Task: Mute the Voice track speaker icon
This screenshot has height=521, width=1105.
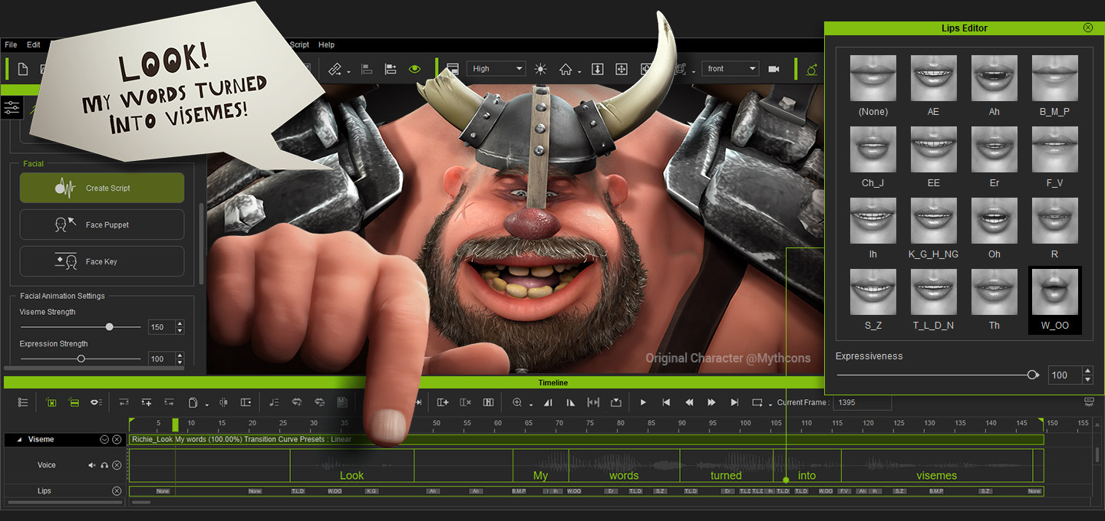Action: pos(91,465)
